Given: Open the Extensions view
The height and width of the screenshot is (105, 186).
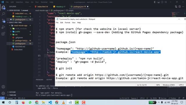Looking at the screenshot, I should pyautogui.click(x=3, y=34).
